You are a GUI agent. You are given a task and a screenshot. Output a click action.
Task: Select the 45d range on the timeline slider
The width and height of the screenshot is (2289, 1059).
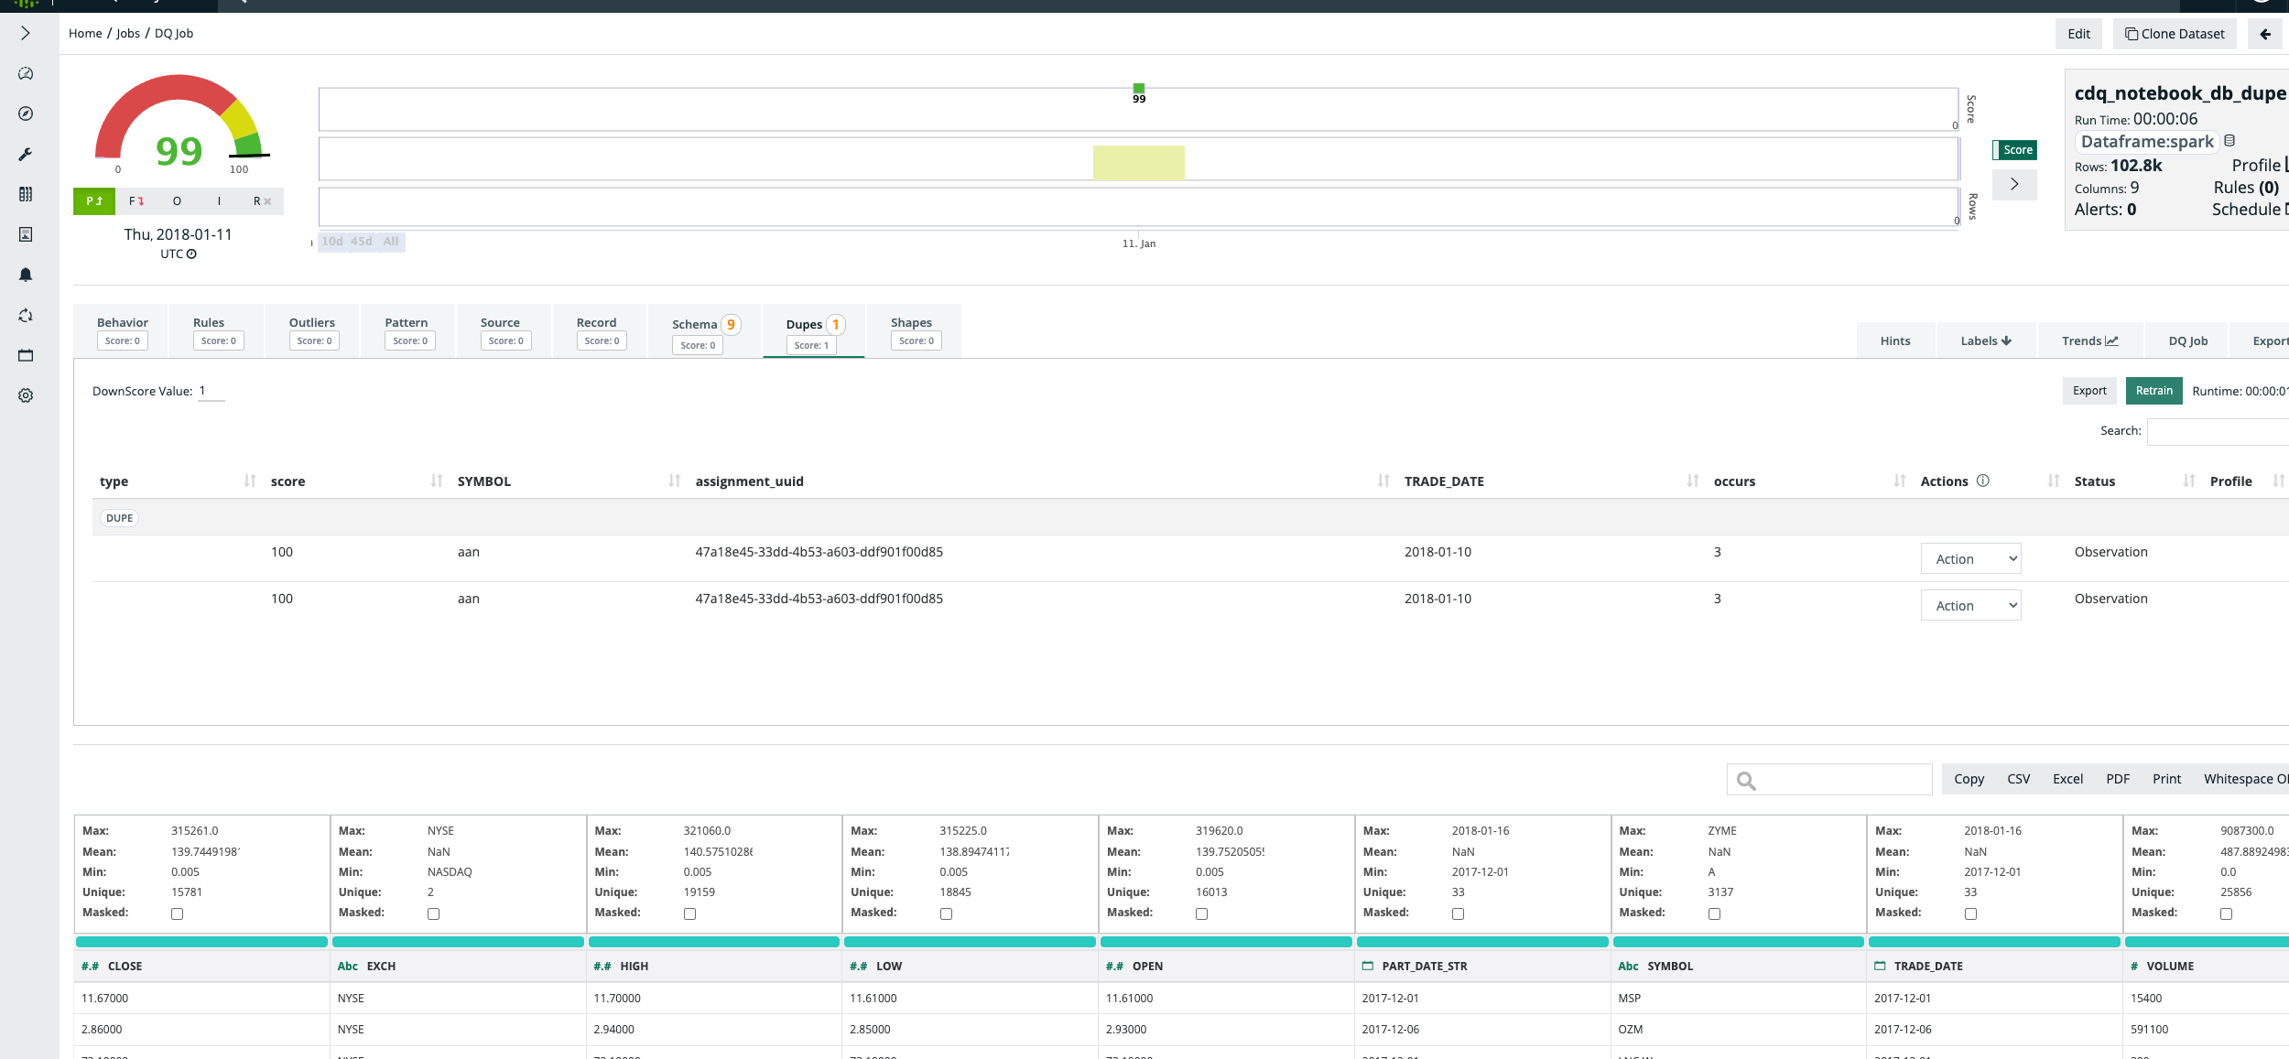(x=363, y=242)
